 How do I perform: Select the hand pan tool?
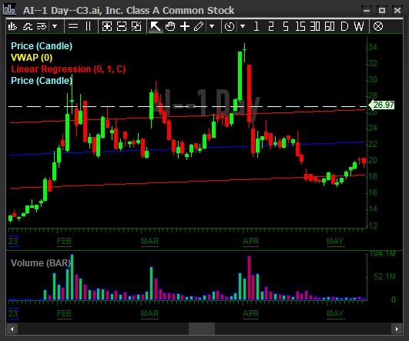click(170, 26)
